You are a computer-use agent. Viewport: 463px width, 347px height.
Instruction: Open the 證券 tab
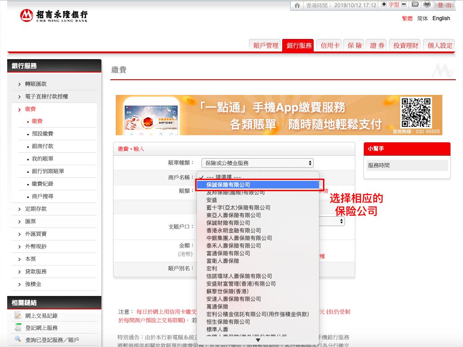(x=377, y=45)
